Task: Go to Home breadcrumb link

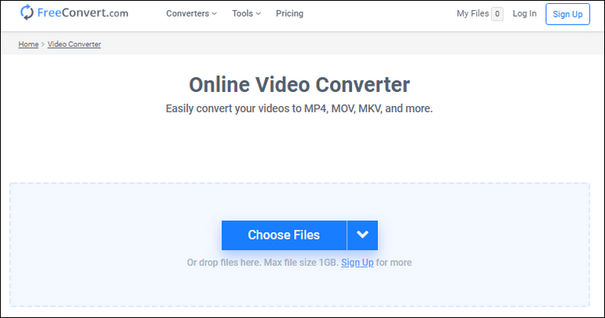Action: 28,44
